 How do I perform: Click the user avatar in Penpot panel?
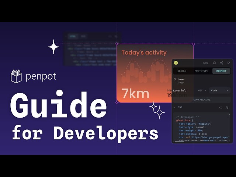[x=176, y=63]
